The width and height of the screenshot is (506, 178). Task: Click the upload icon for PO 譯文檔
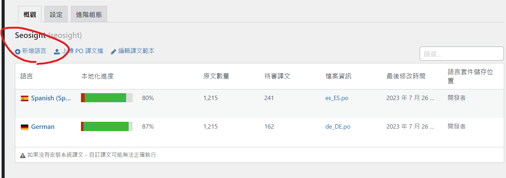pos(57,52)
